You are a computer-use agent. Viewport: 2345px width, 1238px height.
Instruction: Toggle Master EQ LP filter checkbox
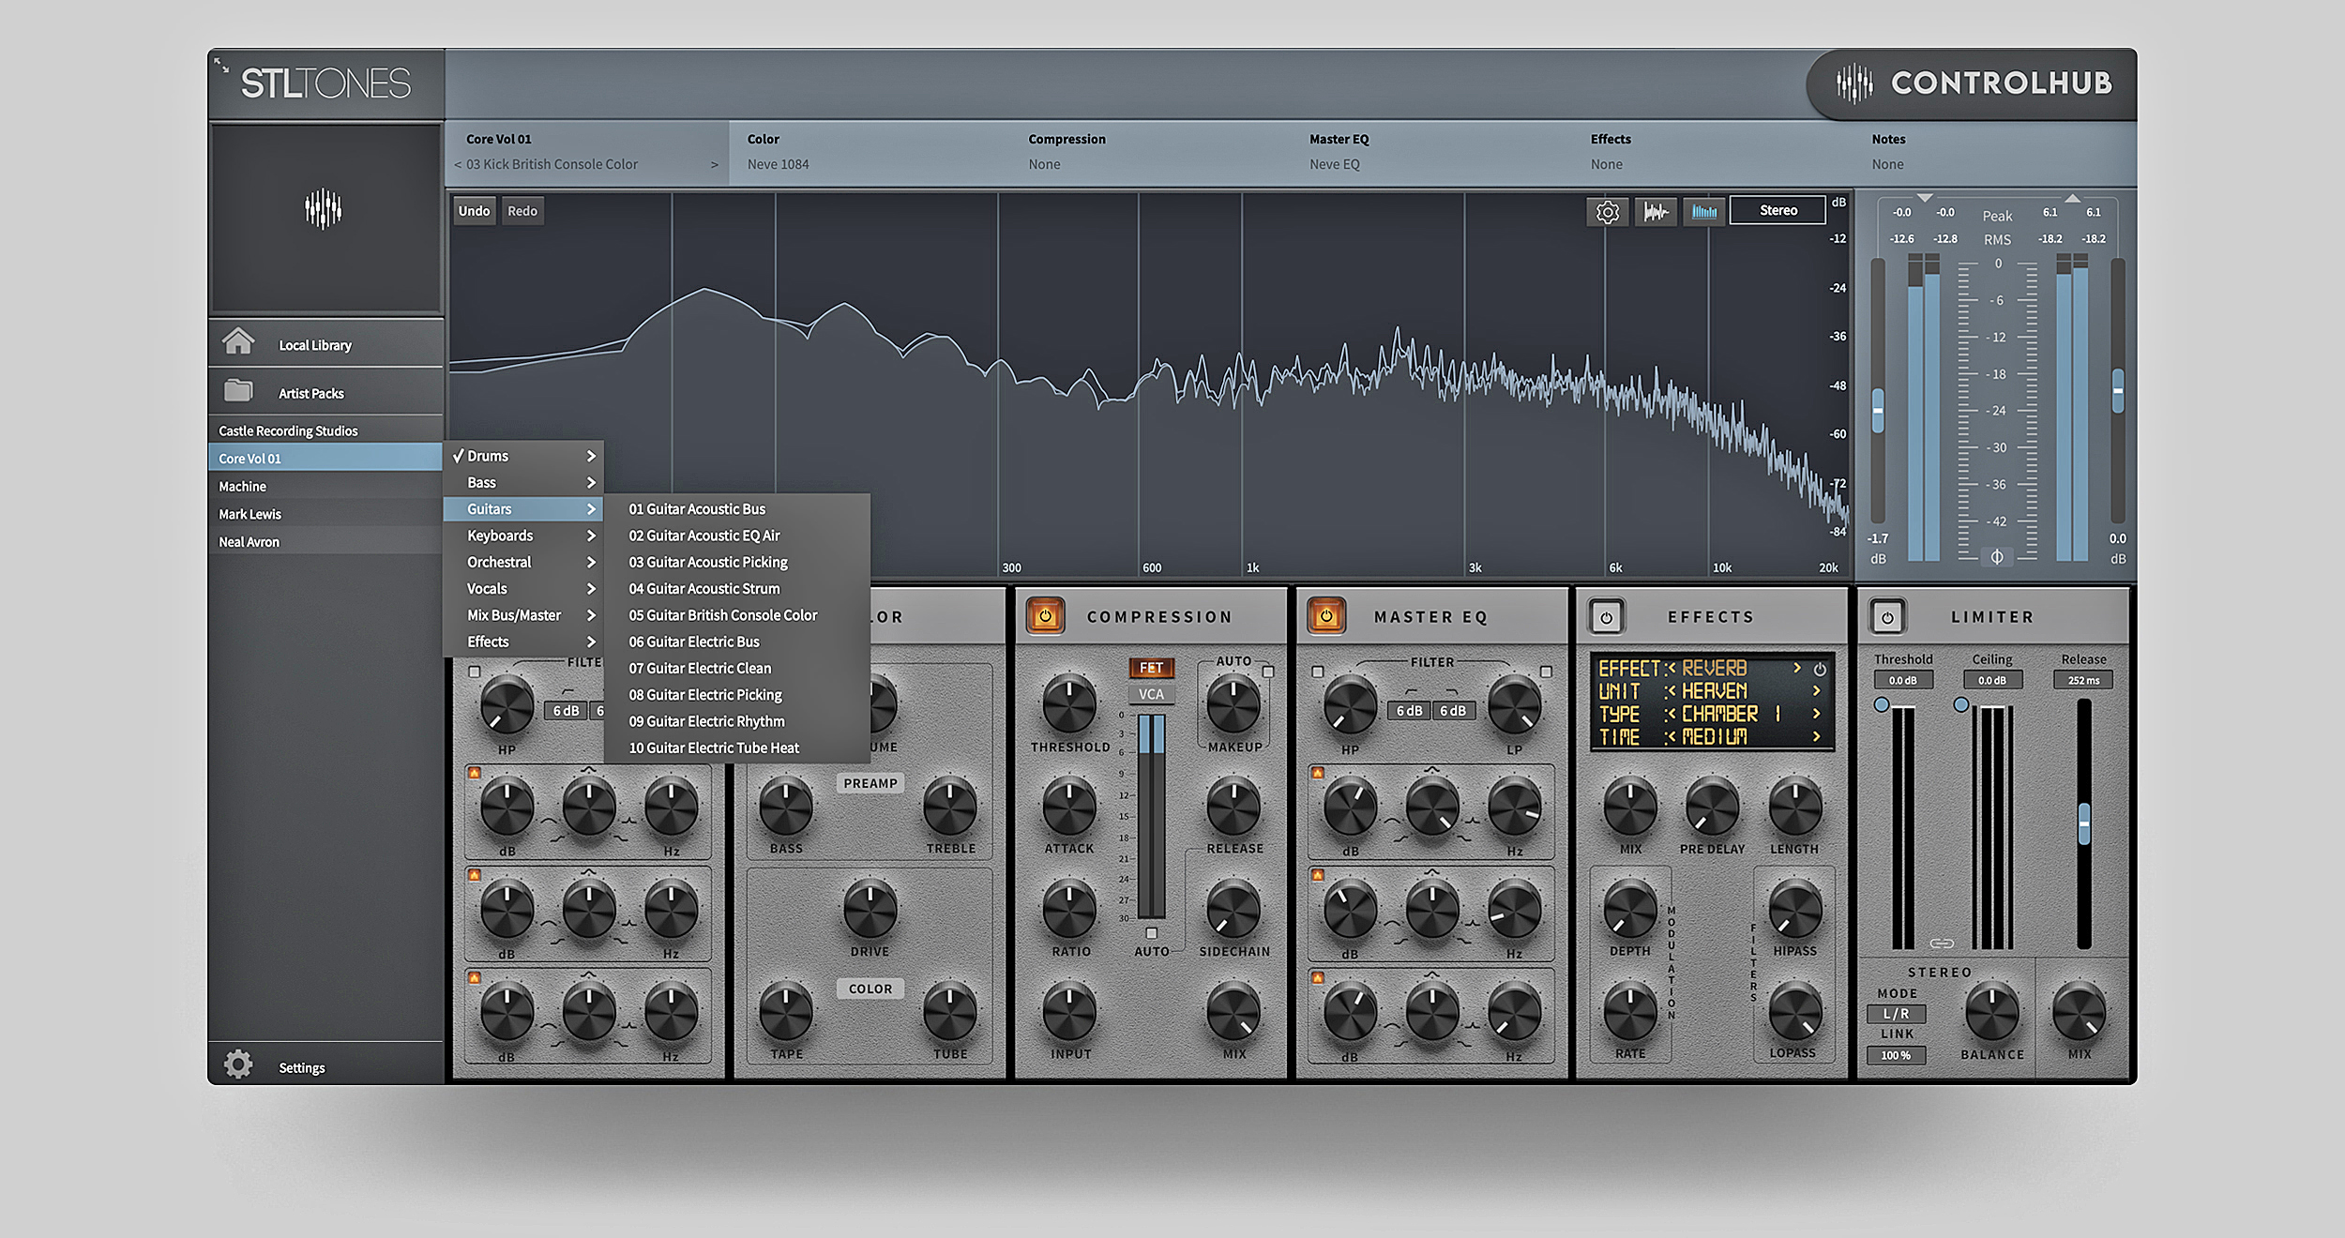(1546, 672)
